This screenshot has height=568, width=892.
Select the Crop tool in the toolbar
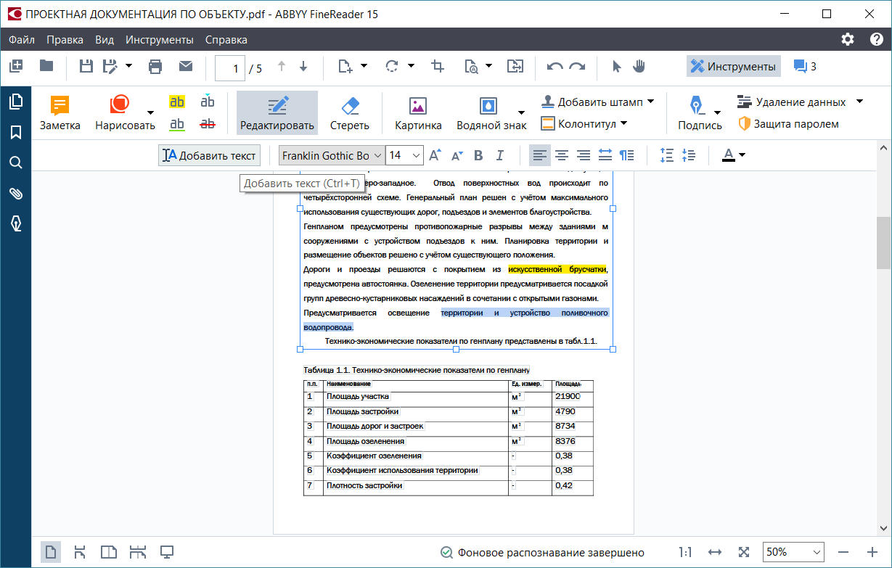coord(437,66)
